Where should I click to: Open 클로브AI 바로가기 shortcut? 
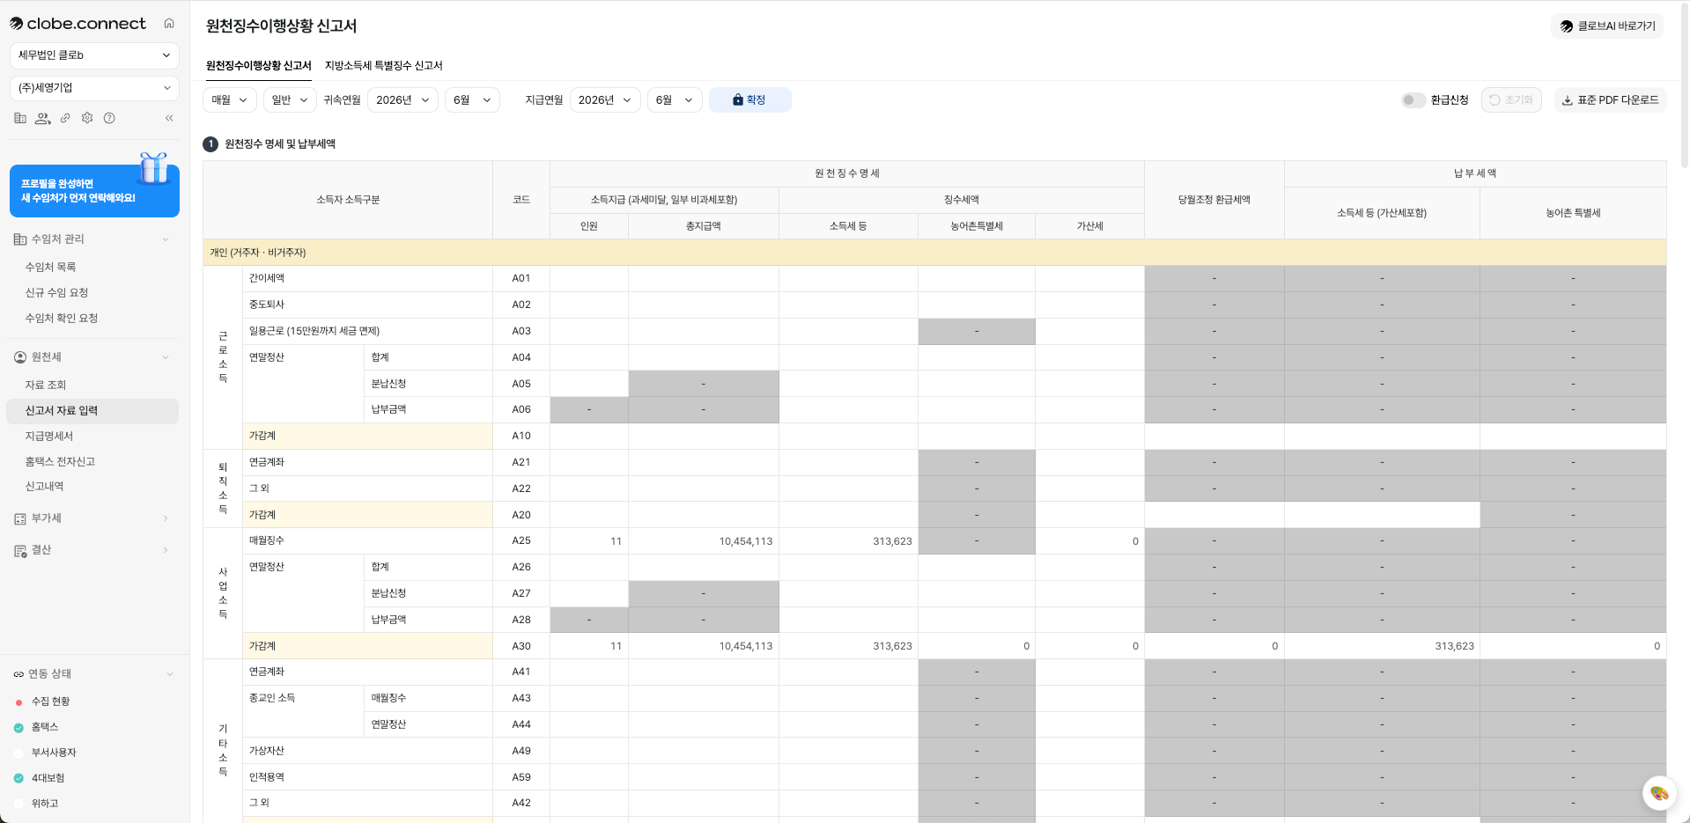1607,26
